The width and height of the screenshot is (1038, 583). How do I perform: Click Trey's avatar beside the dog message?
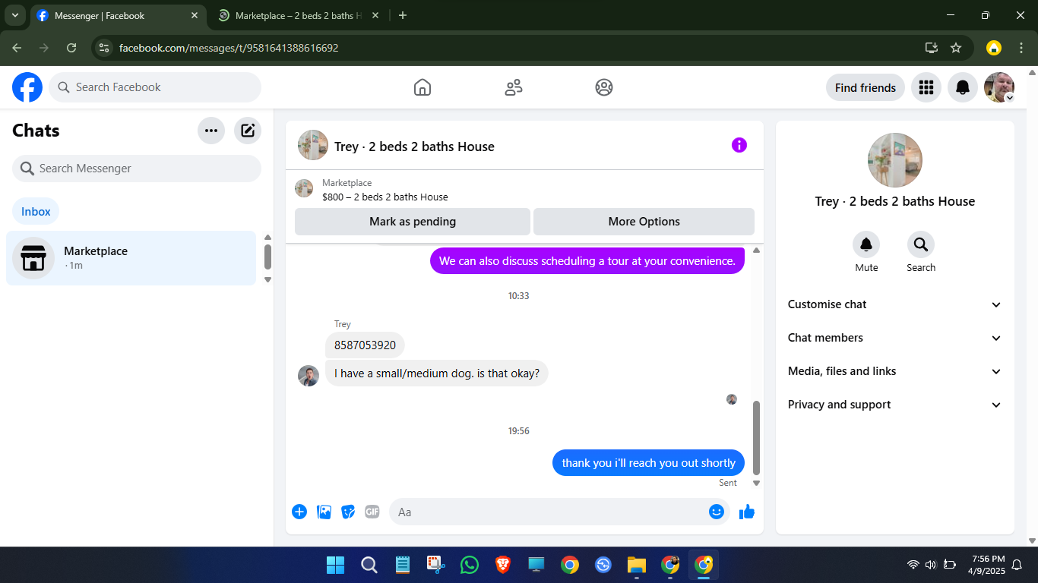coord(309,376)
